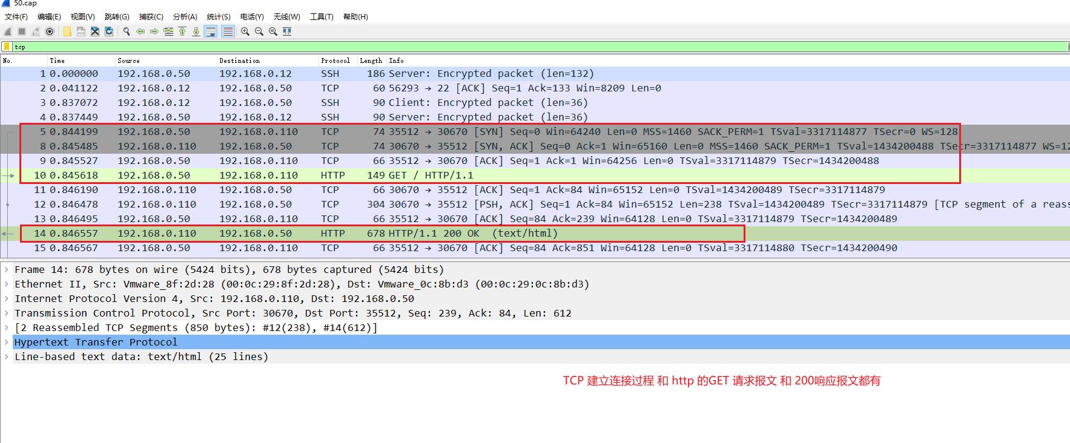Open the 文件(F) menu
The height and width of the screenshot is (443, 1070).
click(x=16, y=17)
